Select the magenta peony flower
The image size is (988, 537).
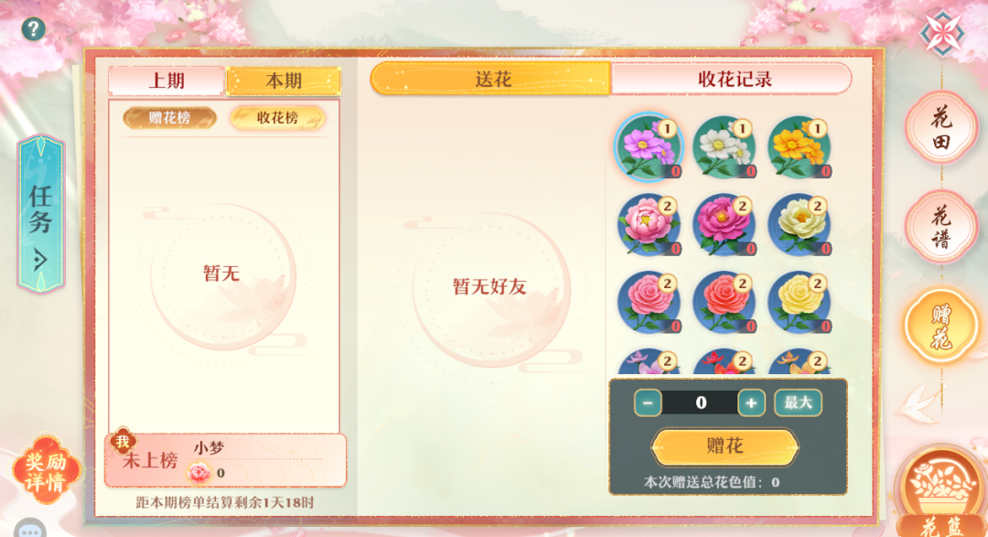point(724,224)
